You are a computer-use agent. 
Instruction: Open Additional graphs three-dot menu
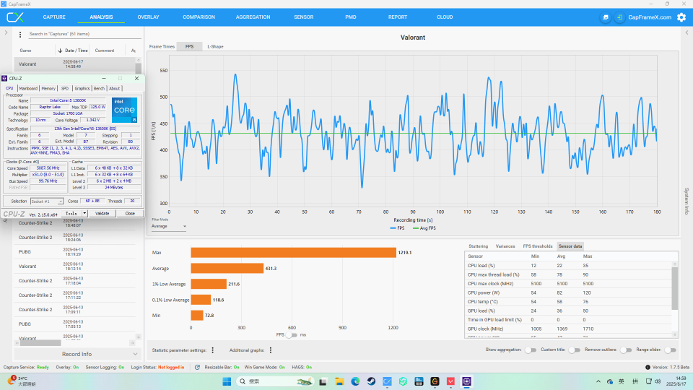271,350
